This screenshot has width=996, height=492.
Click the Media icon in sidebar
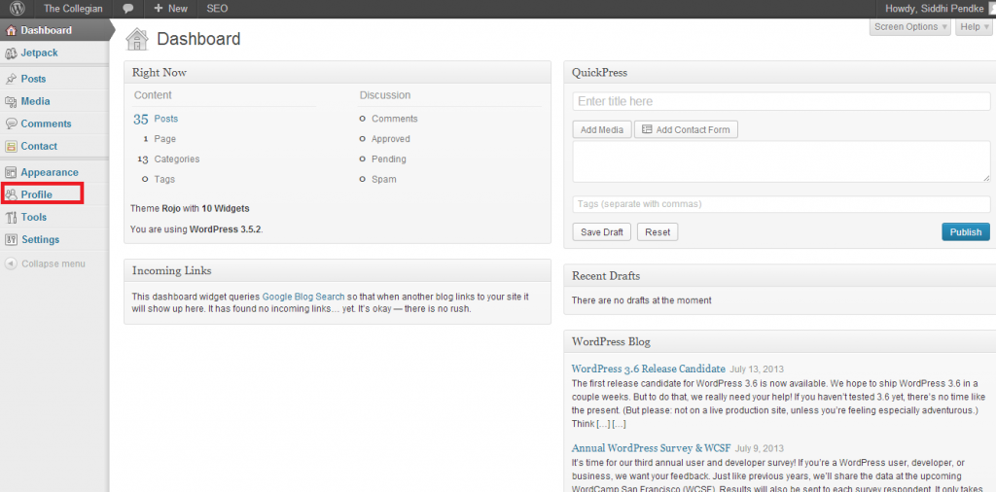tap(11, 101)
